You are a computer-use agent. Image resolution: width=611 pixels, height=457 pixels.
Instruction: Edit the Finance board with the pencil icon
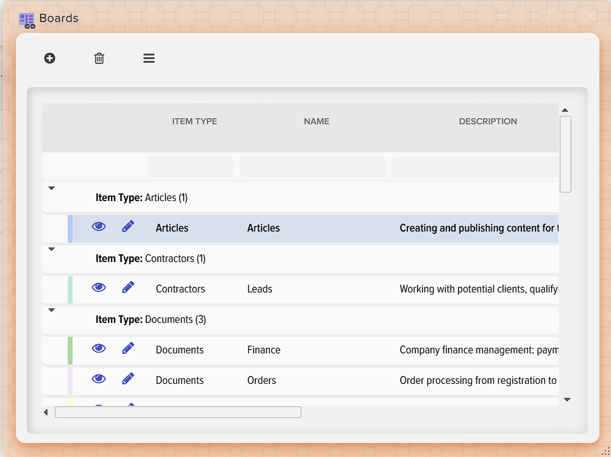[128, 348]
